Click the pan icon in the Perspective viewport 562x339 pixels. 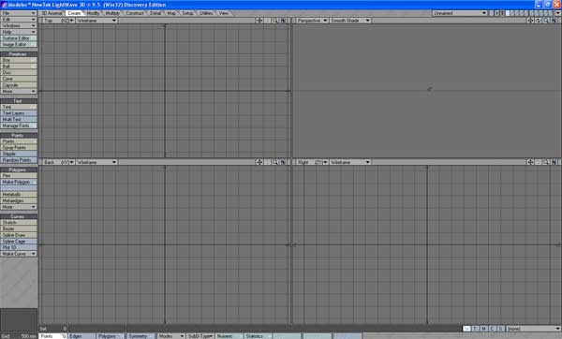530,21
